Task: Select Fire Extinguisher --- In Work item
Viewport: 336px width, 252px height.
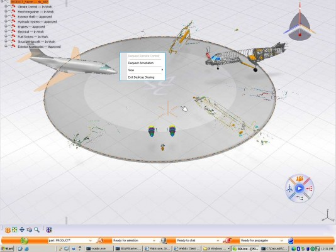Action: 36,12
